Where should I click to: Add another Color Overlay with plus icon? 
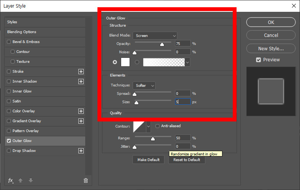(81, 111)
